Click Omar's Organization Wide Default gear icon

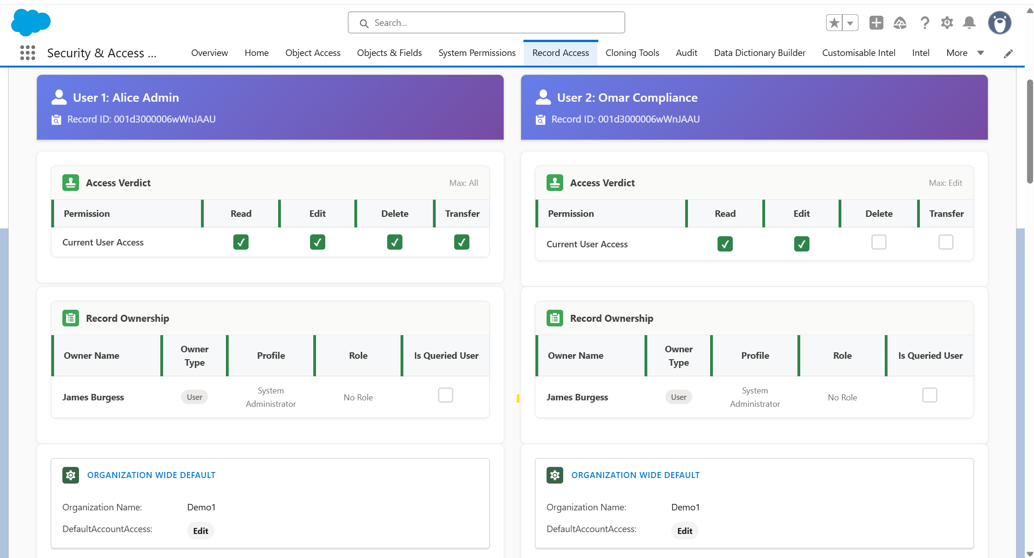pyautogui.click(x=555, y=475)
